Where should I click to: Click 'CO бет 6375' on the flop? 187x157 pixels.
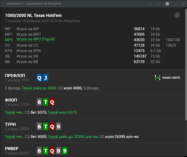pos(36,112)
